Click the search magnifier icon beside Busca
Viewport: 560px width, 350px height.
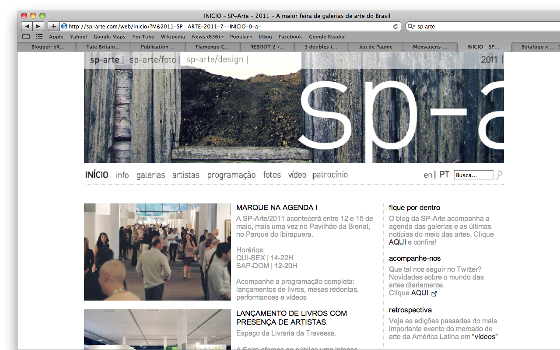[x=500, y=175]
